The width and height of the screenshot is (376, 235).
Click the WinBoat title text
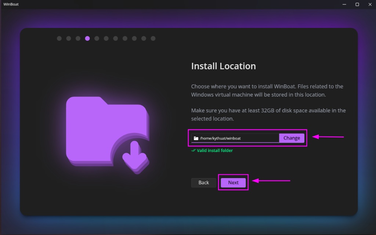pos(11,4)
